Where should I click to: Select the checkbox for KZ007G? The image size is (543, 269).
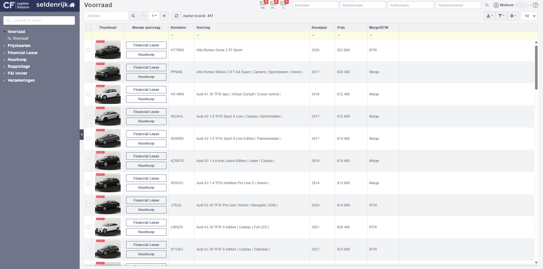[88, 161]
